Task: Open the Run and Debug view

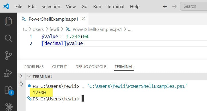Action: click(8, 73)
